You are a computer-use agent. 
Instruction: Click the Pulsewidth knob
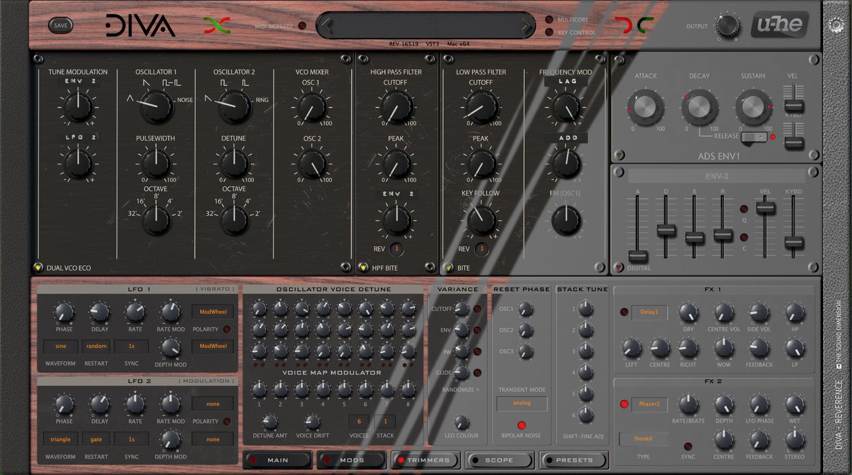(156, 163)
